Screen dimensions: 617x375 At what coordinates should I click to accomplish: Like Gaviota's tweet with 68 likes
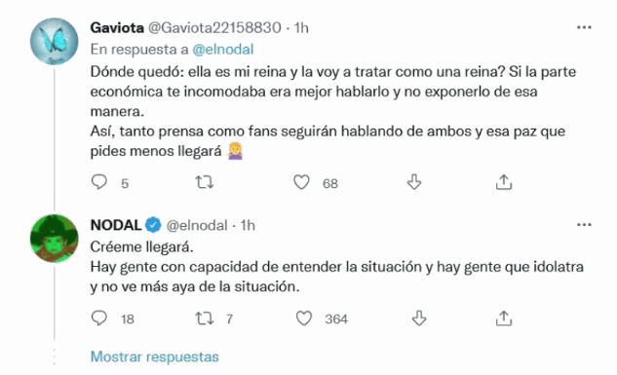[x=301, y=182]
